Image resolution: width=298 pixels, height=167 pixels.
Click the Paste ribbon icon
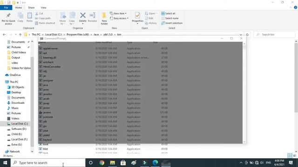tap(29, 18)
